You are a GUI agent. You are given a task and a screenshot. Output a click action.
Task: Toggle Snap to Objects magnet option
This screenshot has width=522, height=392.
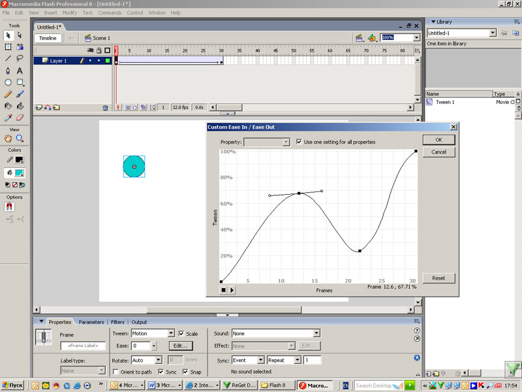pos(9,206)
